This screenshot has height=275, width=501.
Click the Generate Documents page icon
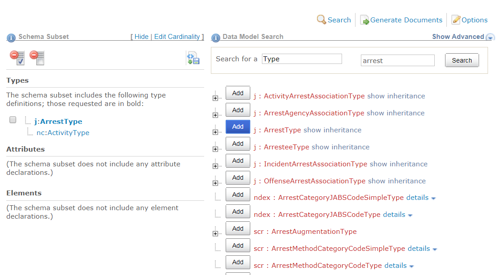pyautogui.click(x=364, y=20)
